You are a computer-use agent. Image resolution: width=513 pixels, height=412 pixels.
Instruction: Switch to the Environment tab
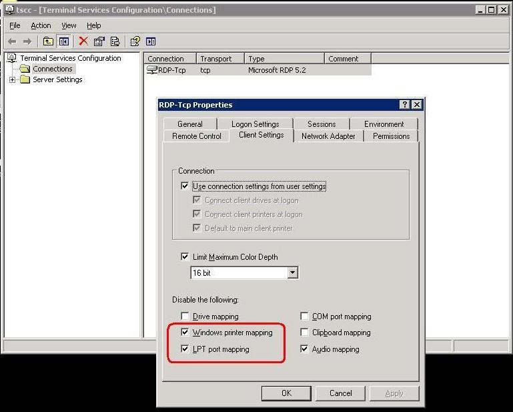384,124
